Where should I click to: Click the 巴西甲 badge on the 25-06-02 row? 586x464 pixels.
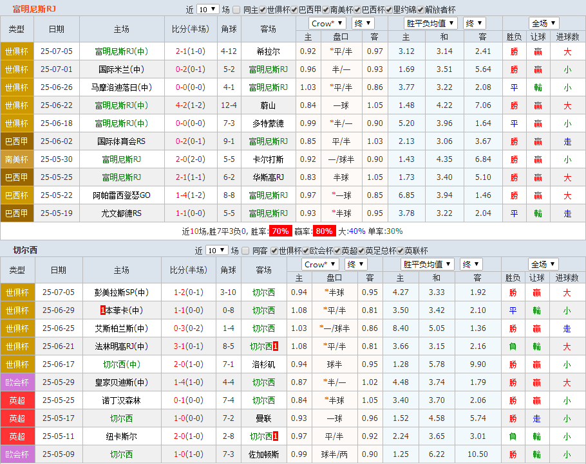click(x=17, y=141)
